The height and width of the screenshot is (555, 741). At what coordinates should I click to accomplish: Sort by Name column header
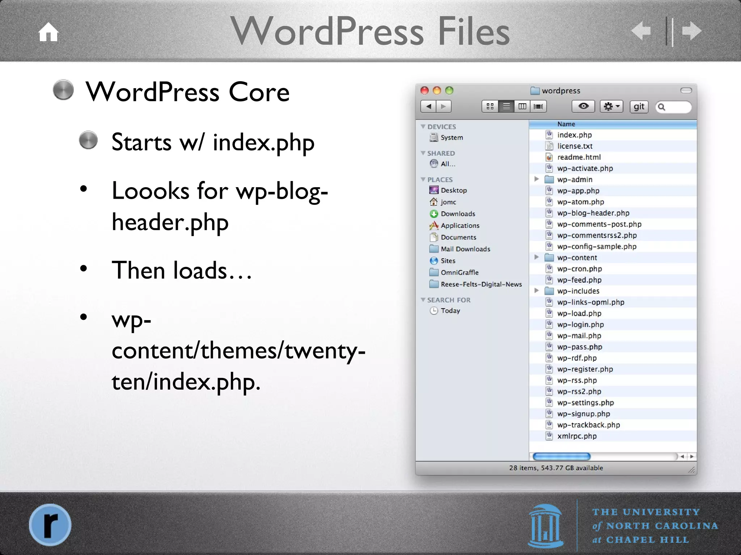pos(613,124)
